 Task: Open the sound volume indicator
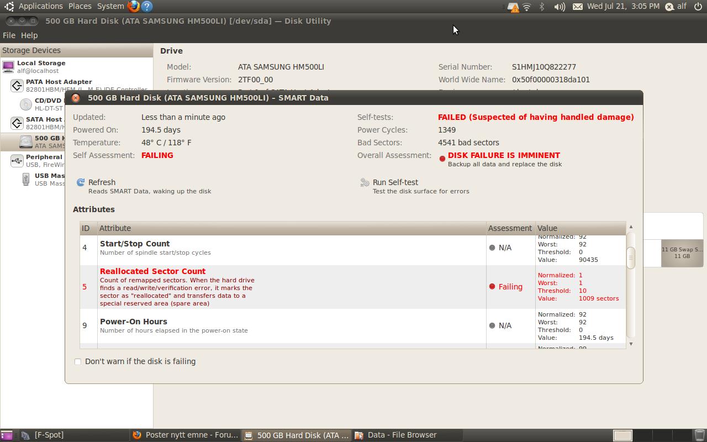(x=560, y=7)
